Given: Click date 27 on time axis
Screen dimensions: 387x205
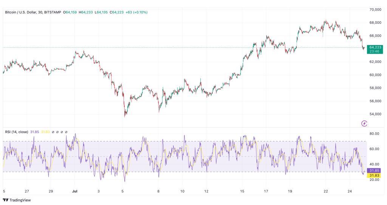Looking at the screenshot, I should [27, 191].
